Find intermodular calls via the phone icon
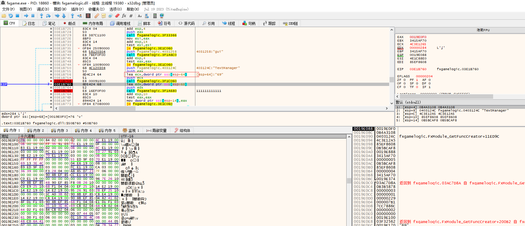This screenshot has height=226, width=525. coord(147,16)
